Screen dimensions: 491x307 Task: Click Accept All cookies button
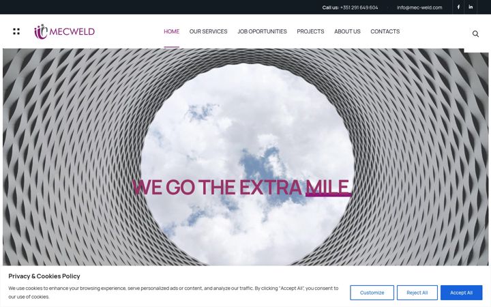(x=461, y=293)
